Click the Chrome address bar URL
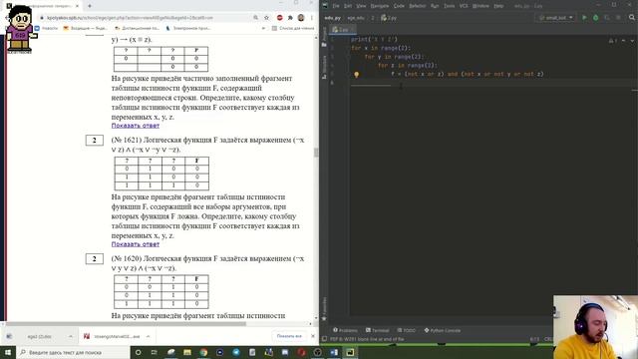This screenshot has height=359, width=638. (x=131, y=18)
